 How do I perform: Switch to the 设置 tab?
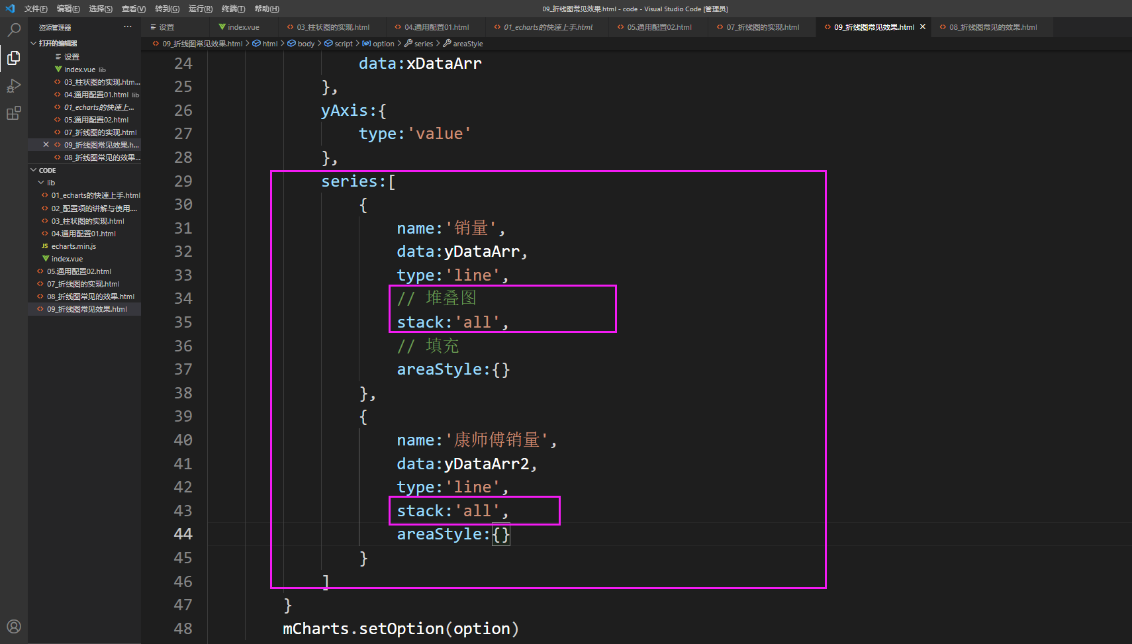[176, 27]
